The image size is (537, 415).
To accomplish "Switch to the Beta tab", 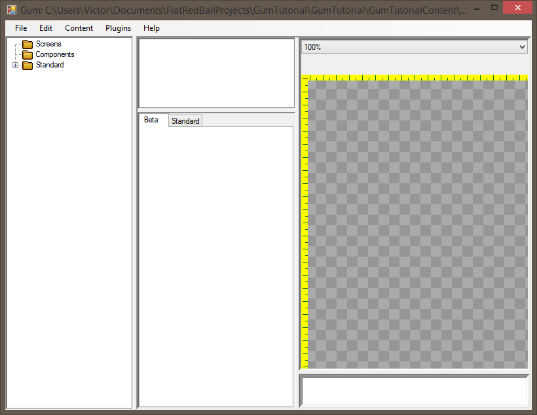I will click(151, 120).
